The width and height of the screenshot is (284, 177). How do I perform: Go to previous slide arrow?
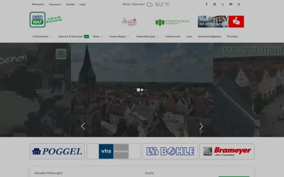coord(83,126)
